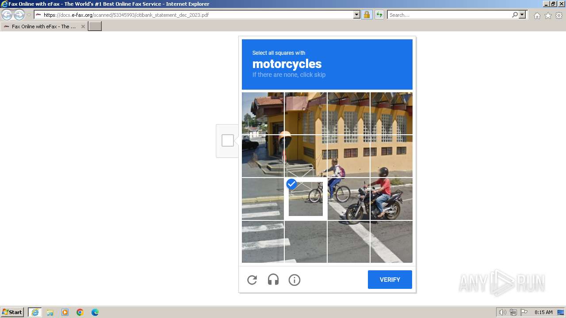Open the search provider dropdown arrow
The width and height of the screenshot is (566, 318).
tap(522, 15)
